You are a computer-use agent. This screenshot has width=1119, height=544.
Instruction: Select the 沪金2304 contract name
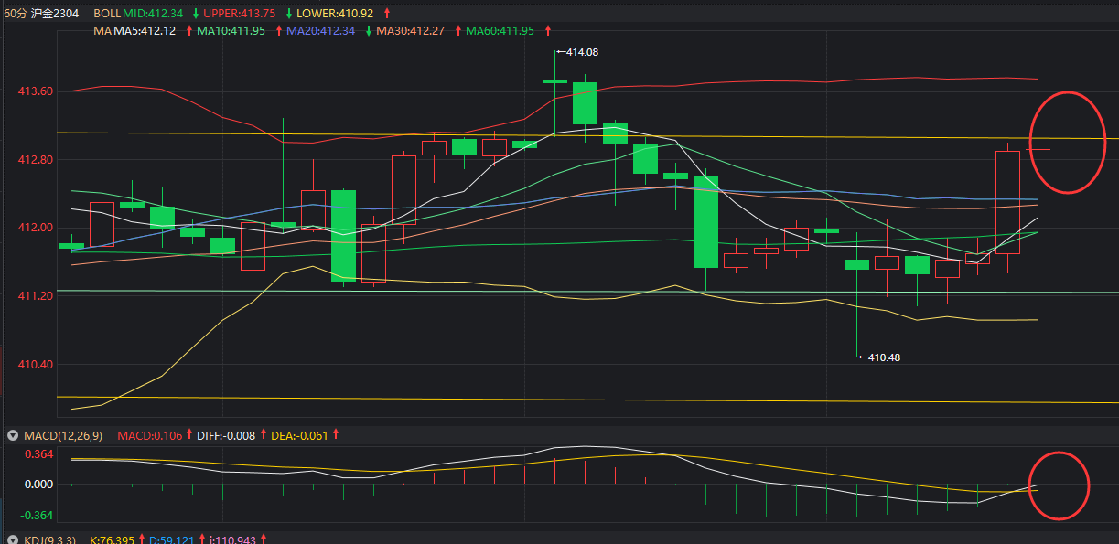click(x=56, y=14)
